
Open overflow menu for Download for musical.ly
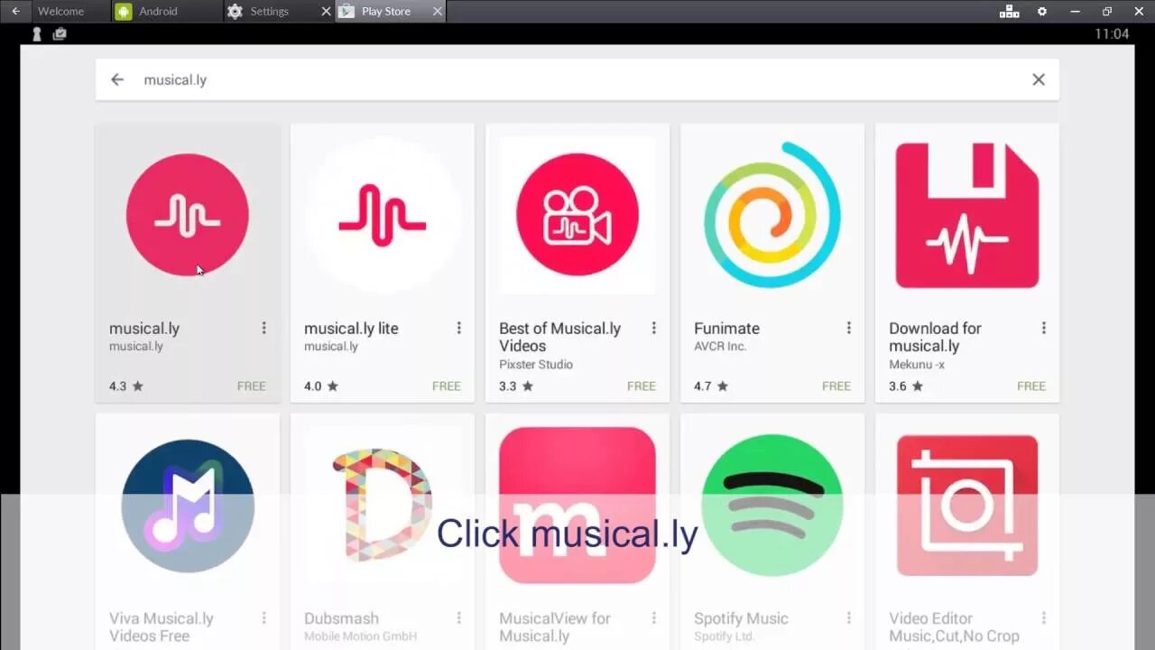point(1043,328)
